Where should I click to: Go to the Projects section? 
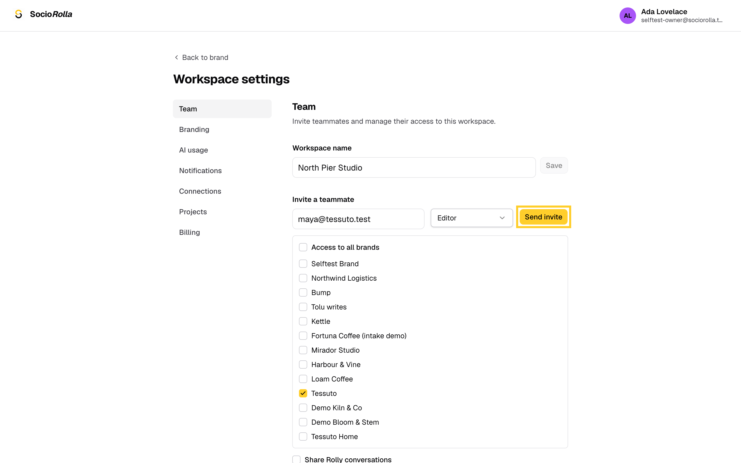coord(222,212)
